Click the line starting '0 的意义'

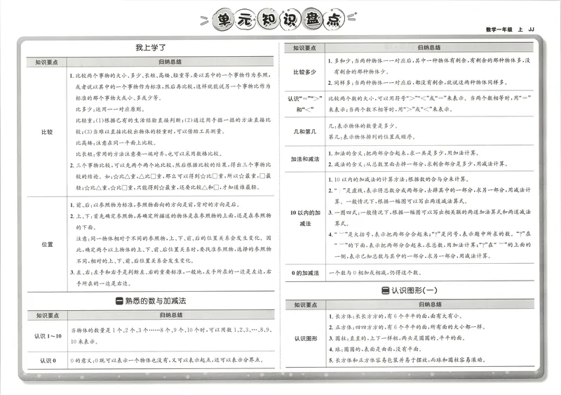(x=168, y=360)
